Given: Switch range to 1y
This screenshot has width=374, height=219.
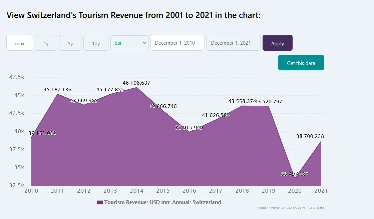Looking at the screenshot, I should (46, 43).
